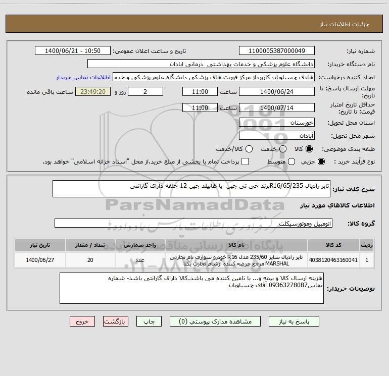This screenshot has width=389, height=376.
Task: Click the اطلاعات کالاهای مورد نیاز heading
Action: click(337, 205)
